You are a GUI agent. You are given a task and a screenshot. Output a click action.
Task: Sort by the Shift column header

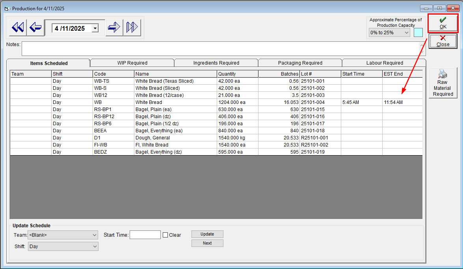pos(72,74)
